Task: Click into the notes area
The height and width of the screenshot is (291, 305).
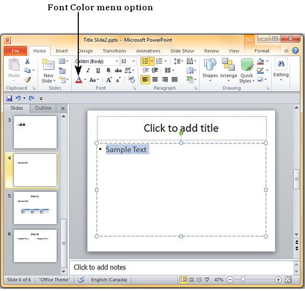Action: [x=181, y=267]
